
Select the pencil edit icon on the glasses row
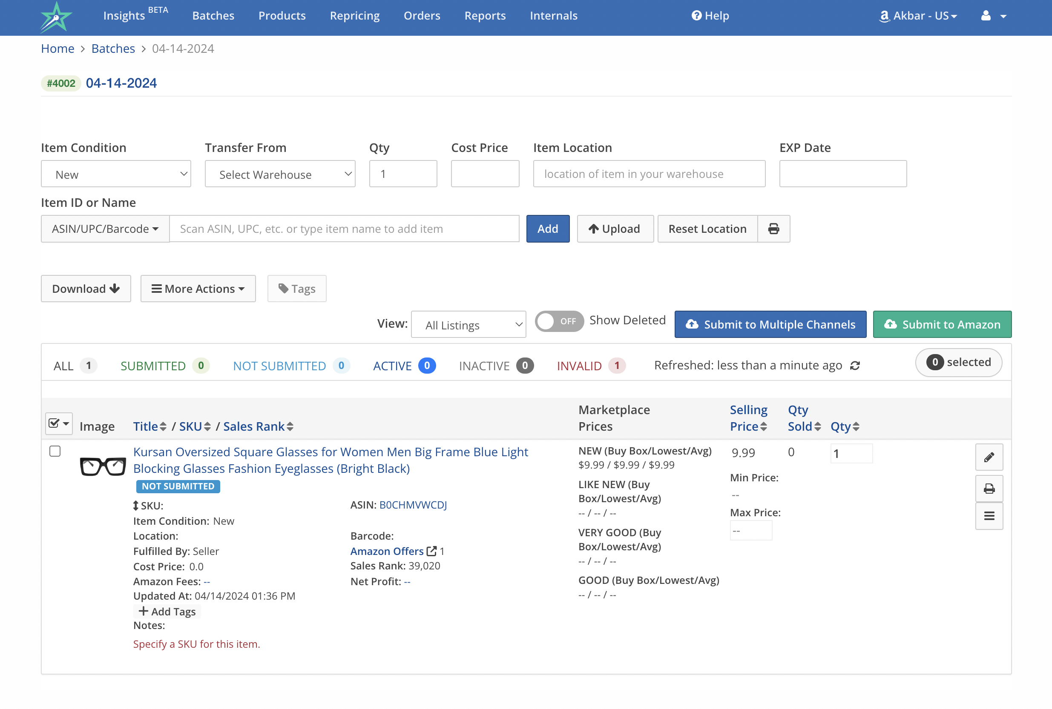(989, 457)
